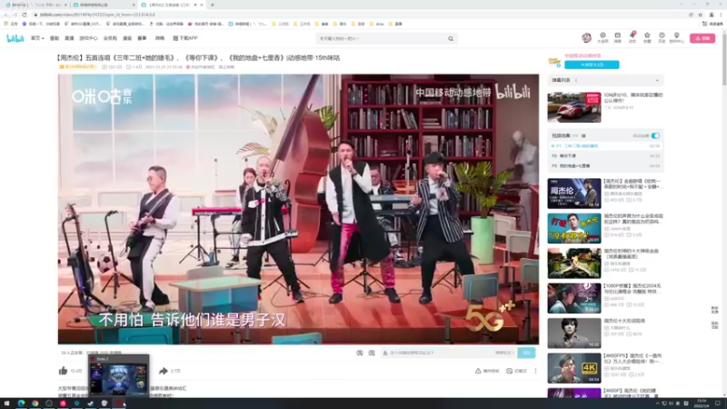Viewport: 727px width, 409px height.
Task: Click the danmaku etiquette link in input
Action: 504,353
